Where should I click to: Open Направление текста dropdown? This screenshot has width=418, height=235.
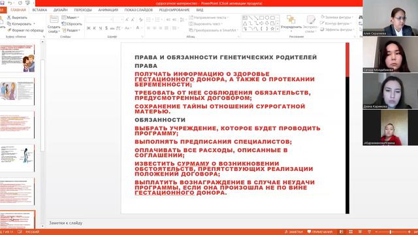click(209, 18)
